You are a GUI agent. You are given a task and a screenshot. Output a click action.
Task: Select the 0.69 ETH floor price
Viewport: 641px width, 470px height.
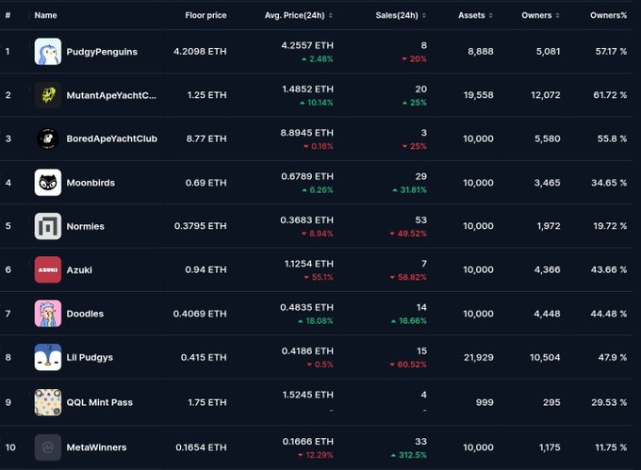tap(206, 183)
